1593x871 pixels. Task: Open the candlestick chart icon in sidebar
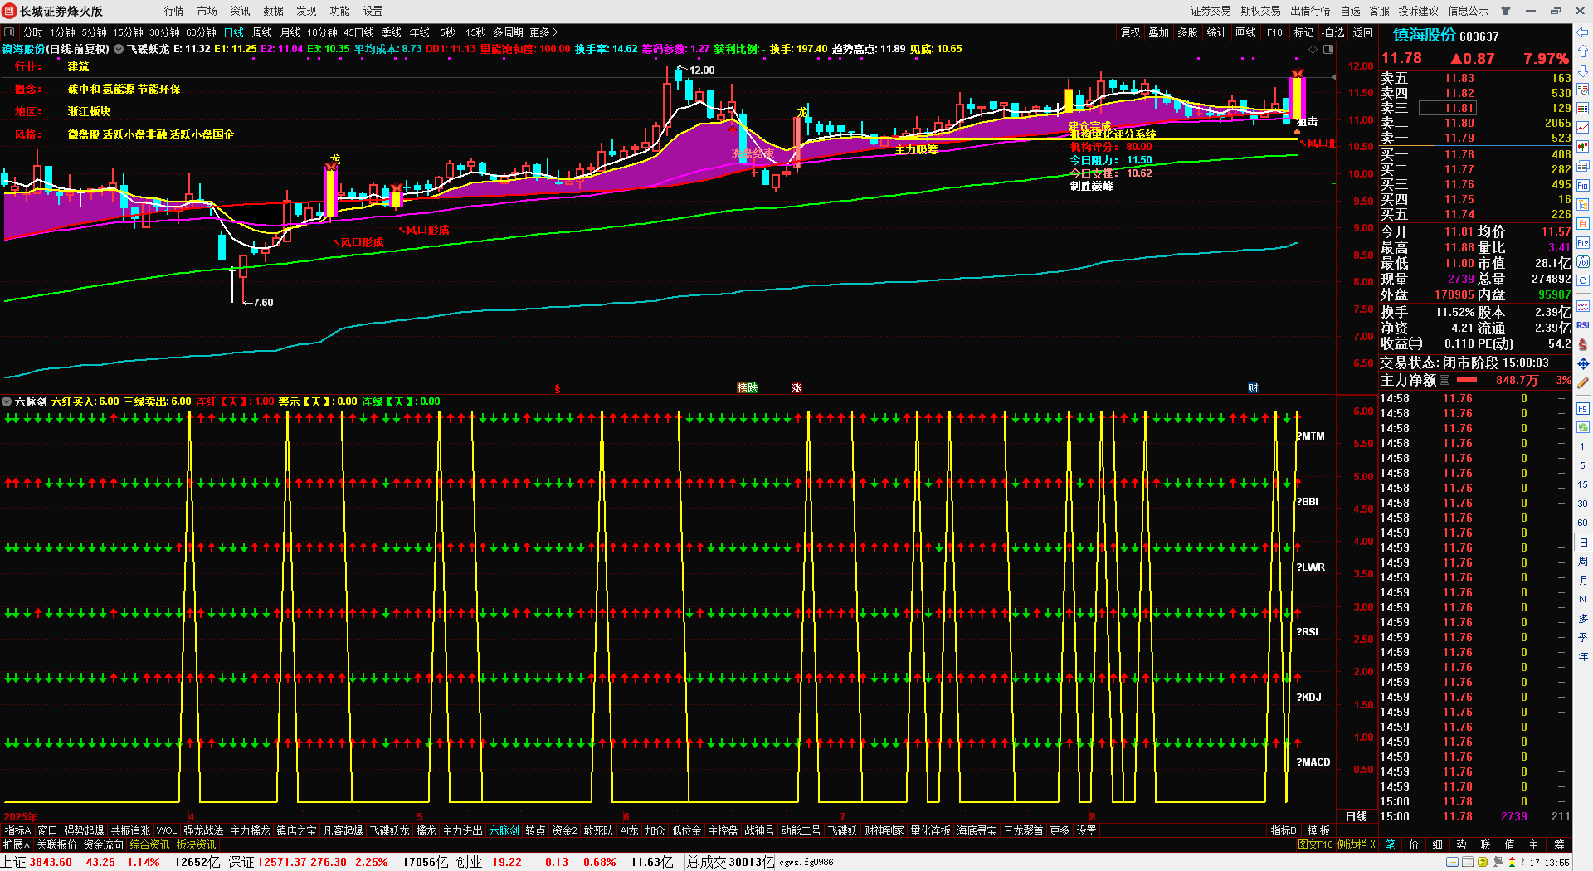[x=1583, y=147]
